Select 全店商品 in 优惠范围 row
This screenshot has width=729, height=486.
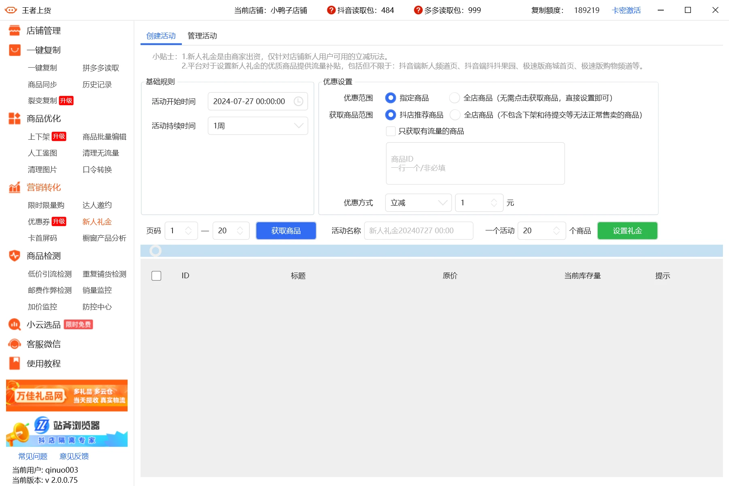454,98
